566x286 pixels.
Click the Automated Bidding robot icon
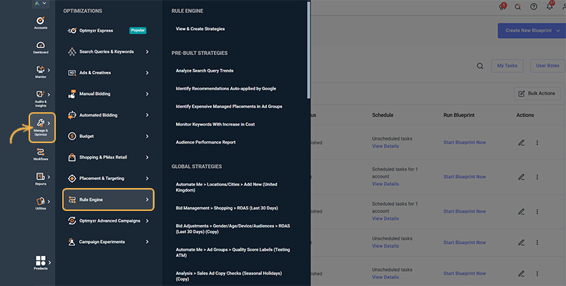(72, 115)
